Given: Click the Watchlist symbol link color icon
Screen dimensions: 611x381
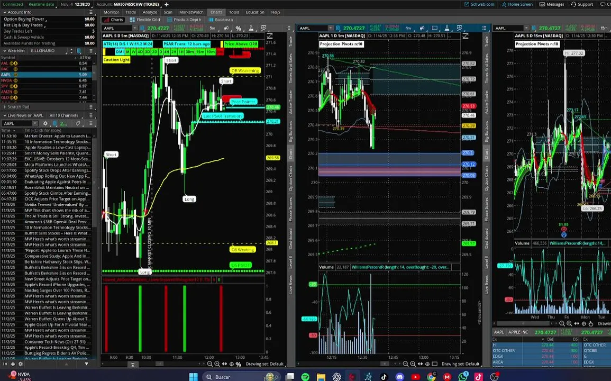Looking at the screenshot, I should 79,51.
